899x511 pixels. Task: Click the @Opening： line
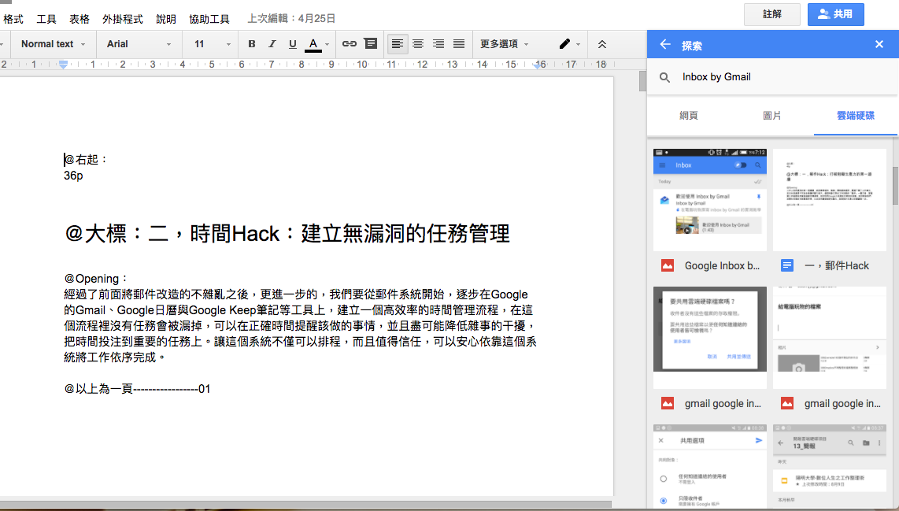96,279
